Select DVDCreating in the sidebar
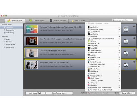 (x=11, y=33)
